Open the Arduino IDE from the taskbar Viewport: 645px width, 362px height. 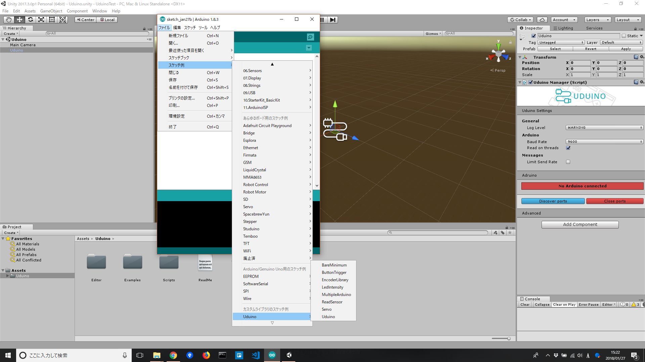tap(272, 355)
